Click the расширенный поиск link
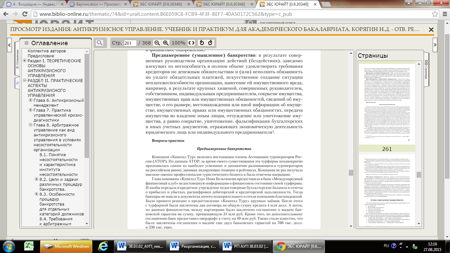This screenshot has height=253, width=450. coord(278,22)
